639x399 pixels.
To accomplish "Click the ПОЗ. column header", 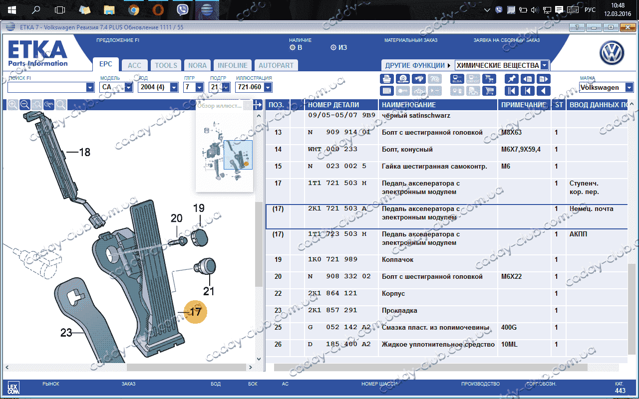I will point(277,105).
